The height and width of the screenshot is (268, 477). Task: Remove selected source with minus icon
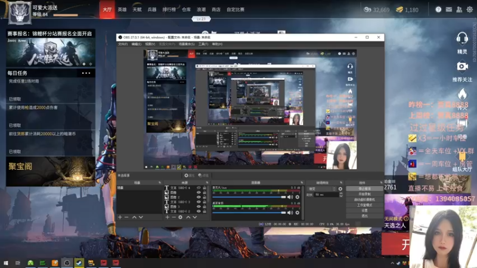tap(174, 217)
